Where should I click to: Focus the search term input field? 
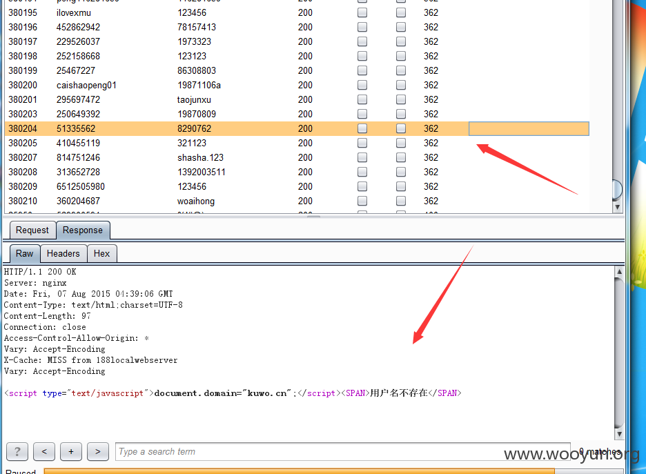(x=343, y=451)
